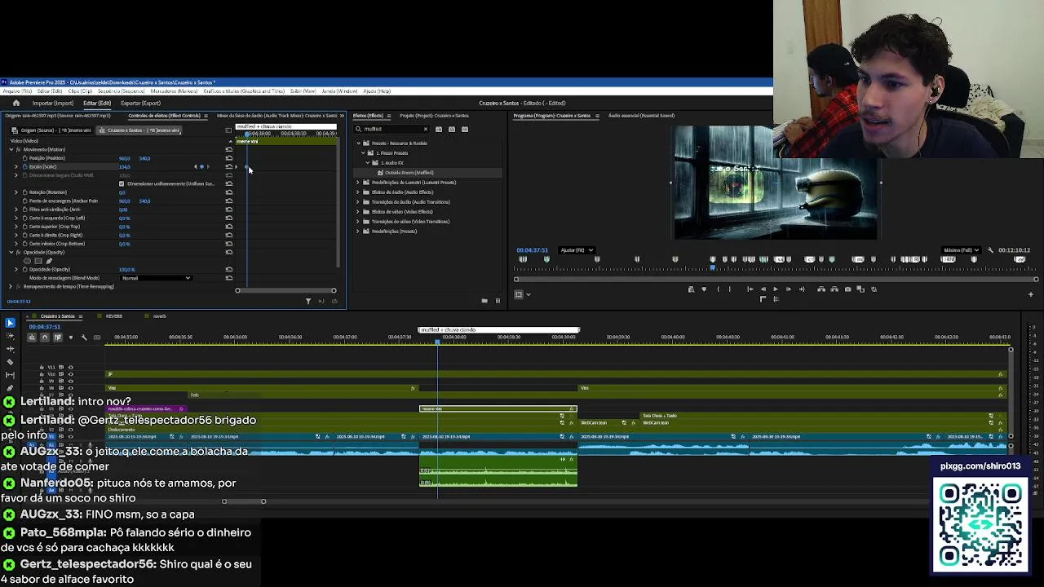Viewport: 1044px width, 587px height.
Task: Clear the muffled search in Effects
Action: (426, 129)
